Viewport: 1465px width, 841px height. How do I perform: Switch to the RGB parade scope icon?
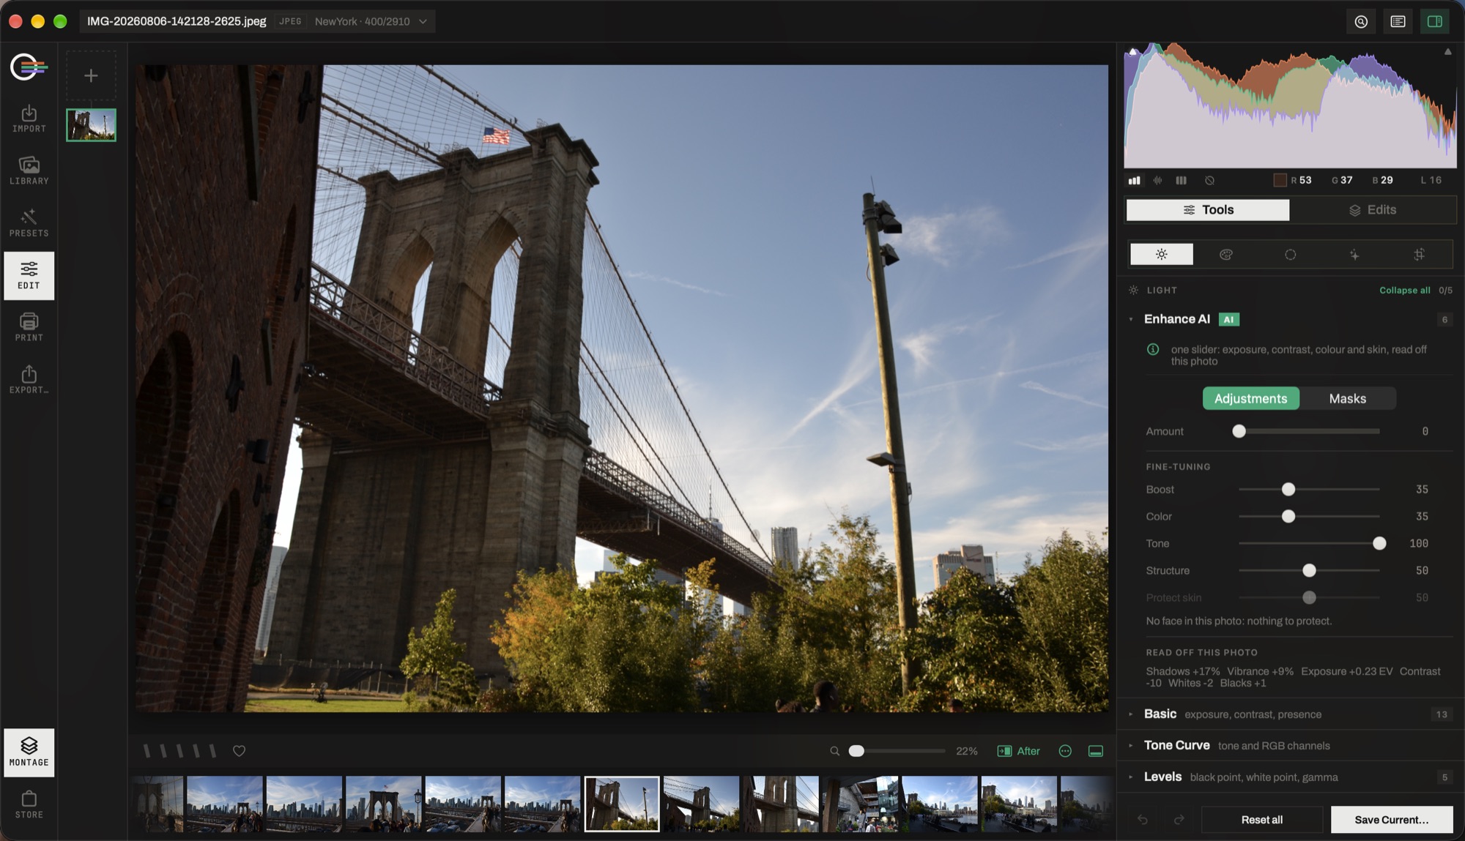coord(1182,180)
